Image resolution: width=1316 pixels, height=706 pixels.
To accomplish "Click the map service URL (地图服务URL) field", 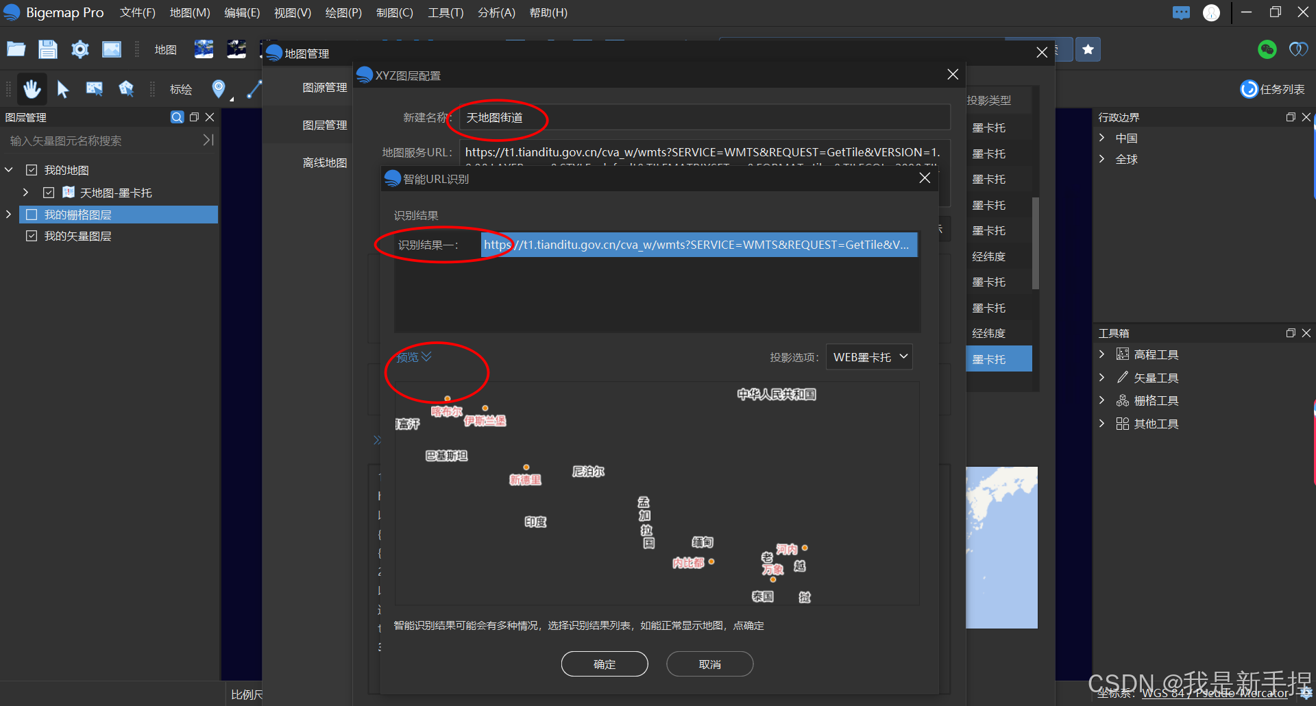I will pyautogui.click(x=705, y=152).
